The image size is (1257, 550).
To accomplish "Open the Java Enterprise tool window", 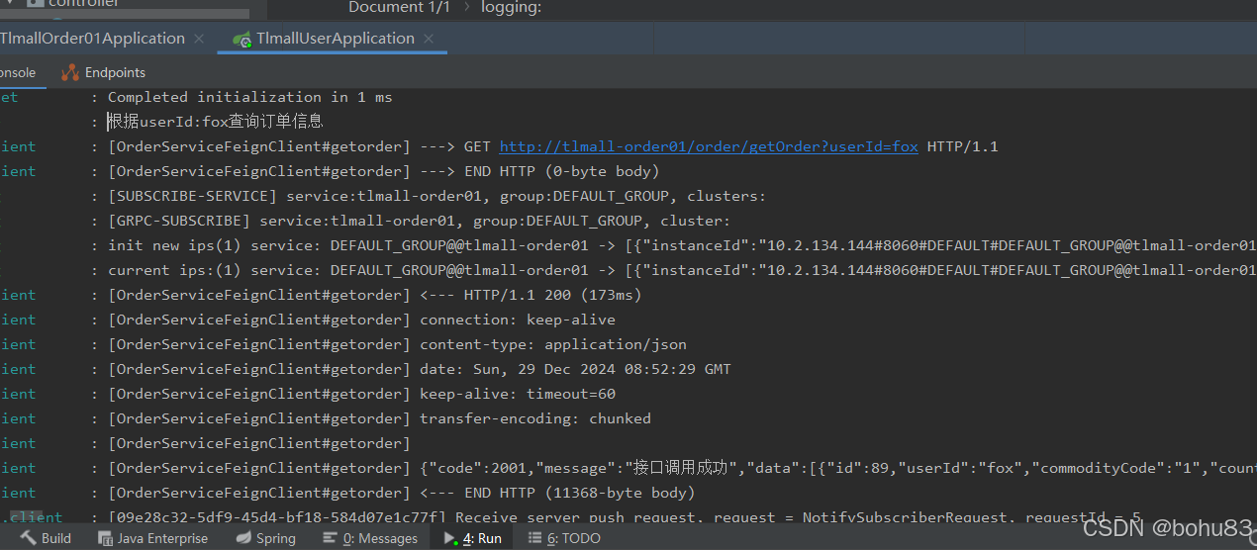I will tap(153, 538).
